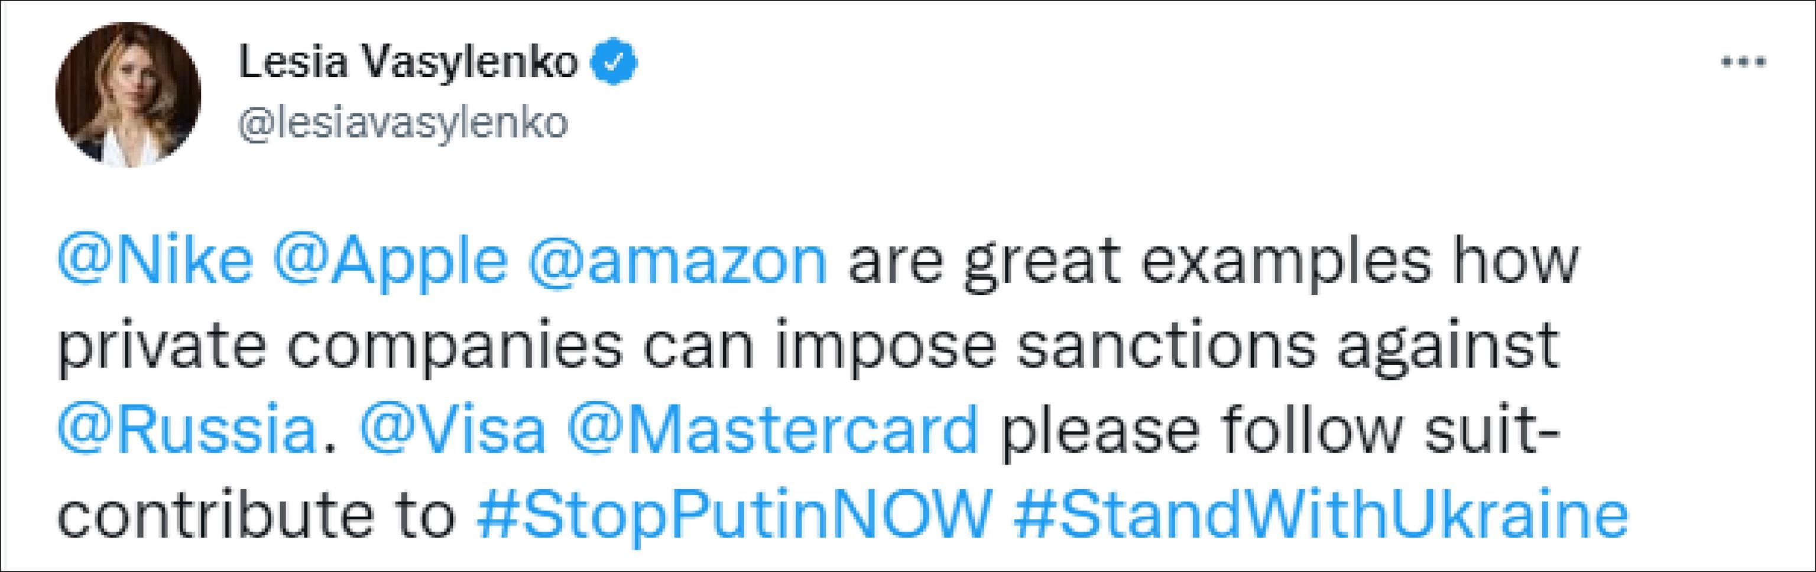Open the @lesiavasylenko handle link
Screen dimensions: 1816x572
click(x=403, y=124)
